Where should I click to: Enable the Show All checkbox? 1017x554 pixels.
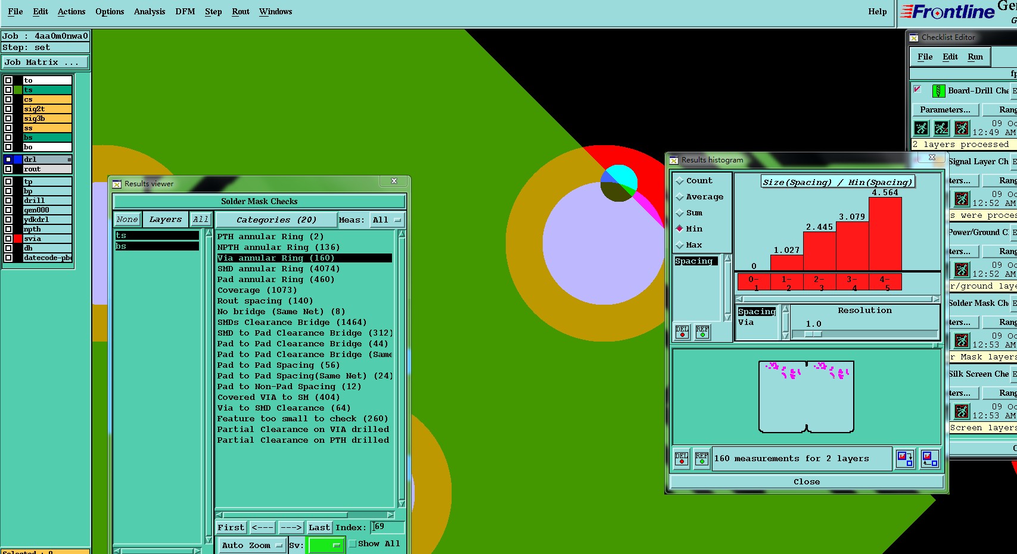pyautogui.click(x=353, y=544)
